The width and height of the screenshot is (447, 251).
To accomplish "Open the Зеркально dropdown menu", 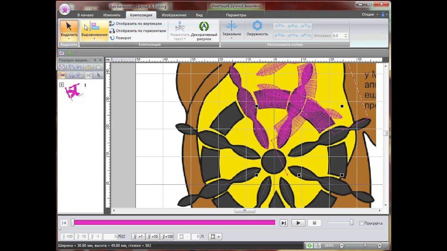I will click(x=232, y=38).
